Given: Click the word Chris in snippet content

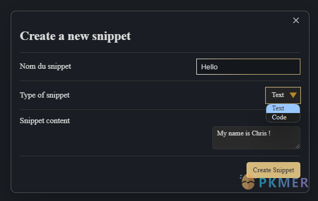Looking at the screenshot, I should (x=259, y=133).
